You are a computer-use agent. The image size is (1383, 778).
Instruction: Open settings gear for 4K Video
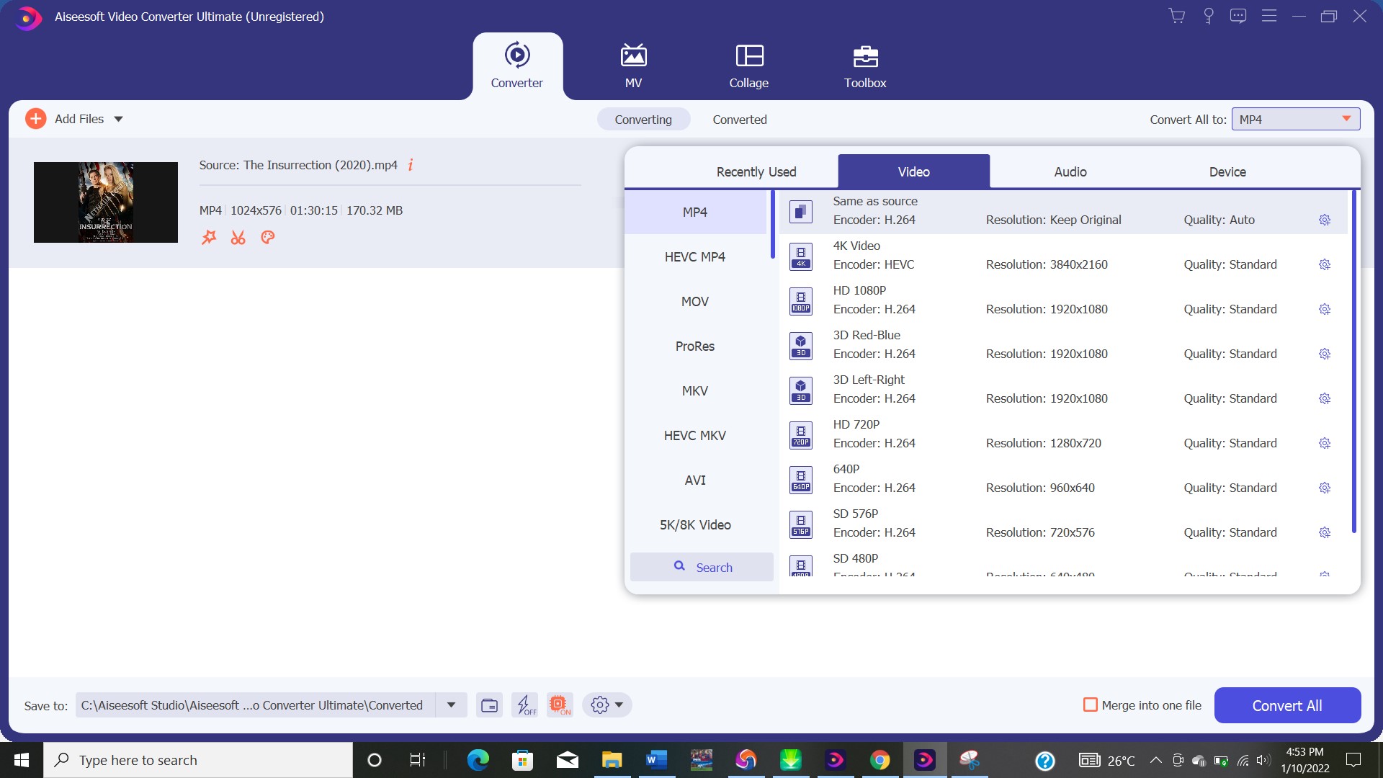point(1325,264)
